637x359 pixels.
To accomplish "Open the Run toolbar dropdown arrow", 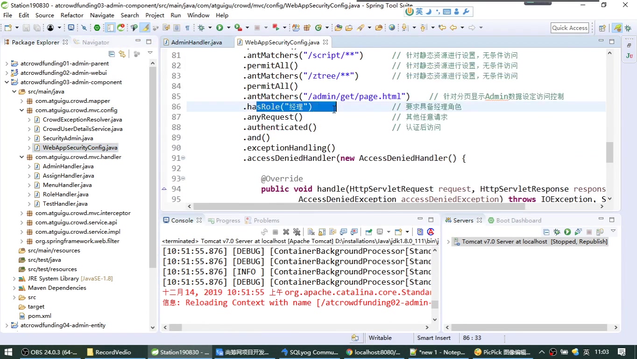I will coord(229,28).
